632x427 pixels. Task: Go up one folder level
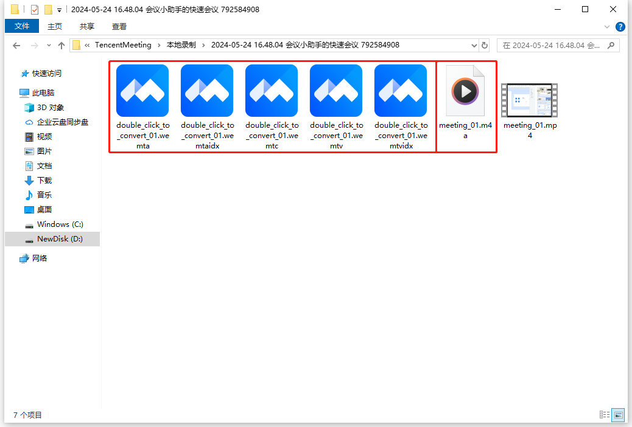coord(61,46)
